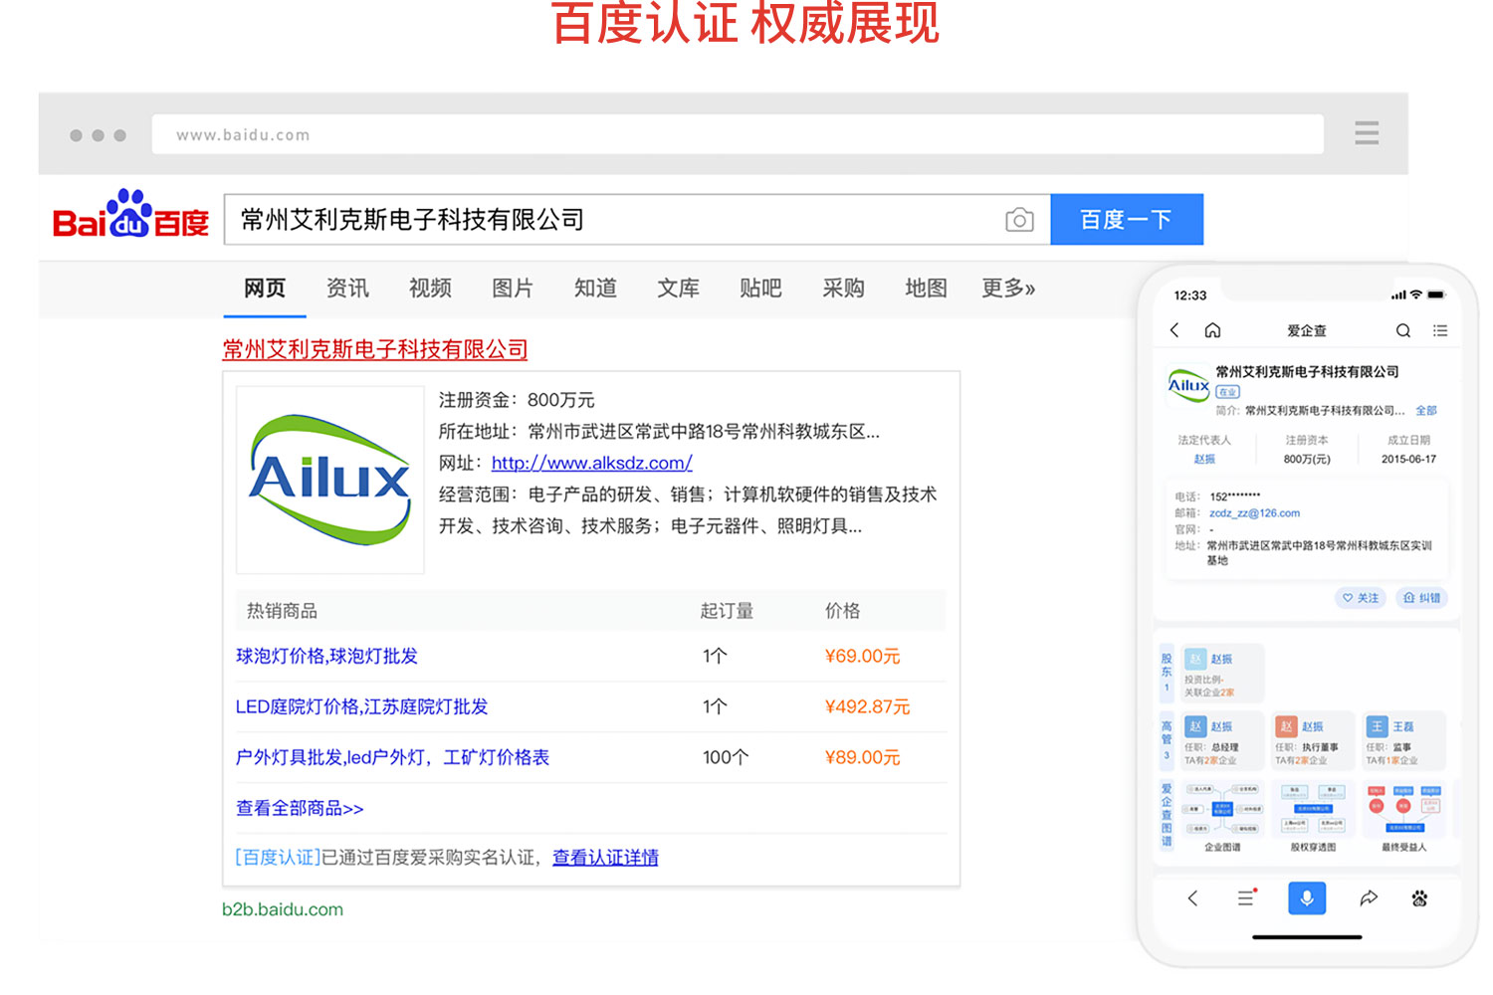The width and height of the screenshot is (1493, 995).
Task: Expand the company intro via 全部
Action: pyautogui.click(x=1426, y=410)
